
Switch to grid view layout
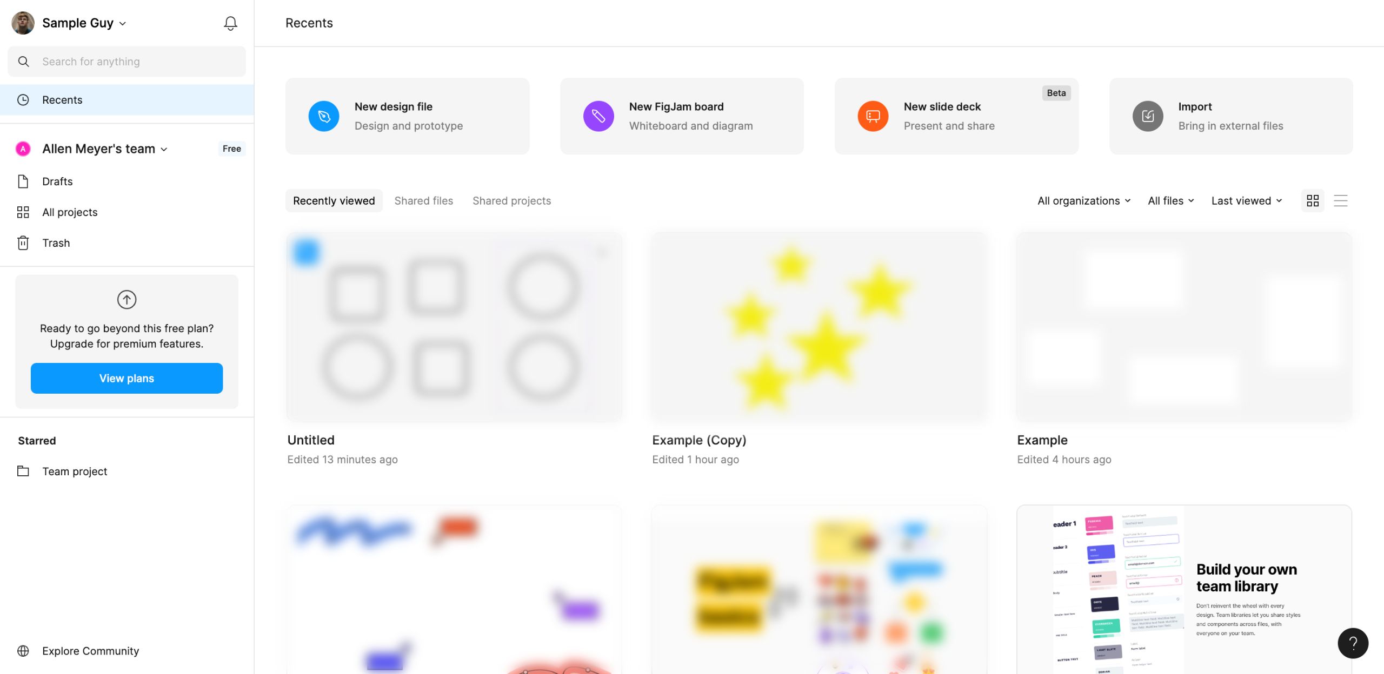pyautogui.click(x=1313, y=201)
